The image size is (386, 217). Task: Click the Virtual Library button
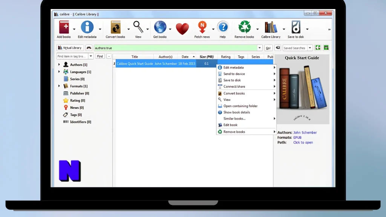click(70, 48)
